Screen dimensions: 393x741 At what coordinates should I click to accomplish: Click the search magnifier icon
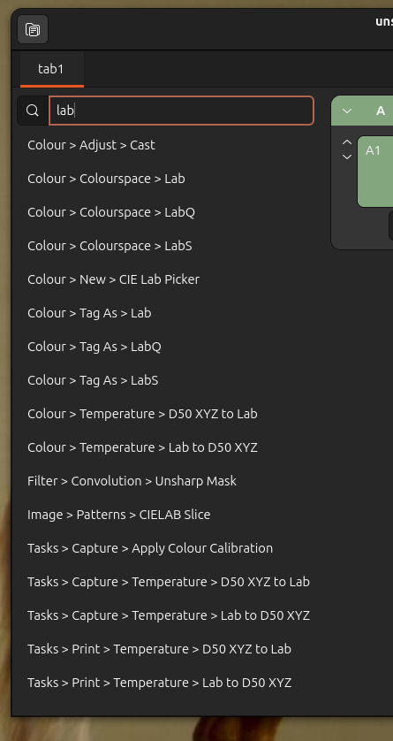coord(33,111)
